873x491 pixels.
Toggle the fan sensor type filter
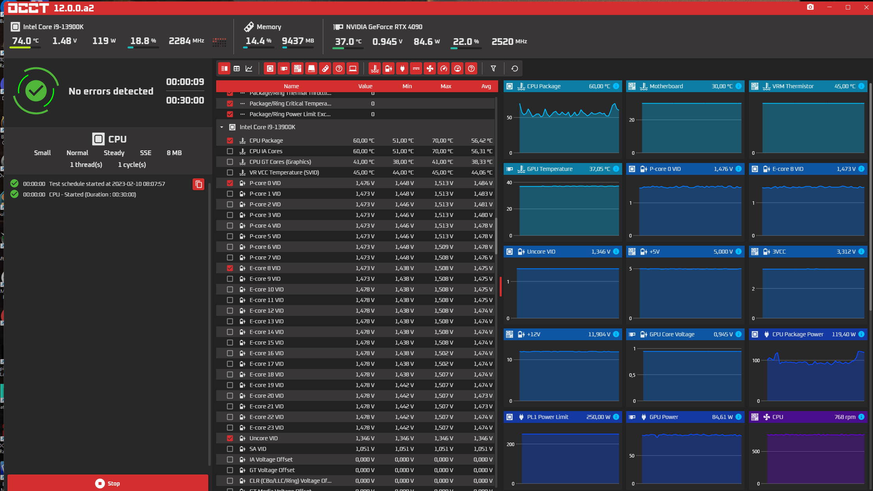[430, 69]
